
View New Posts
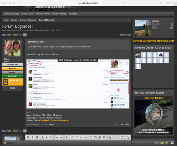[73, 14]
